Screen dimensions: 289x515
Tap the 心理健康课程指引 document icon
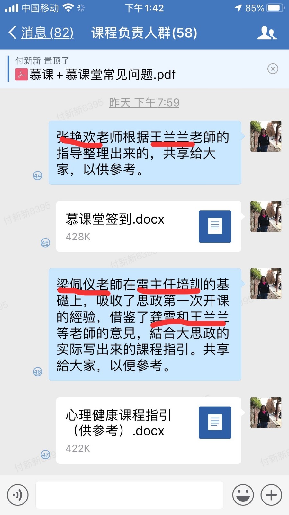pyautogui.click(x=215, y=422)
